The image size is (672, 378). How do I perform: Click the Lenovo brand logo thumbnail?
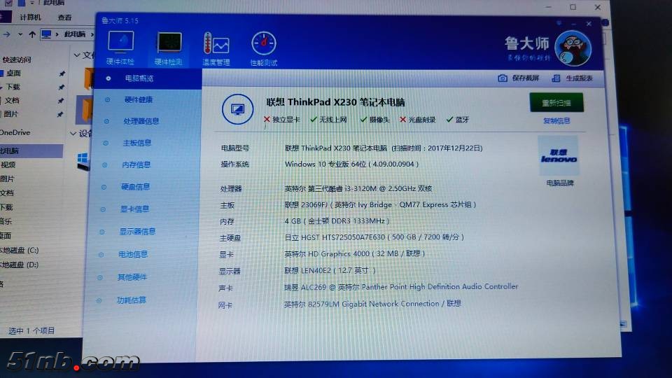click(x=559, y=155)
